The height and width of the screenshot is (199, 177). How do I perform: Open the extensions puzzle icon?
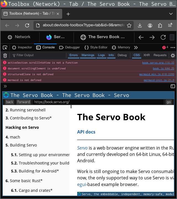(160, 25)
